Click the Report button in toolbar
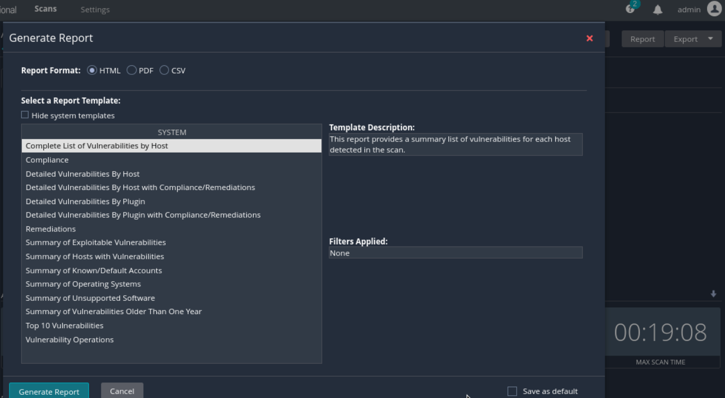This screenshot has height=398, width=725. (642, 39)
